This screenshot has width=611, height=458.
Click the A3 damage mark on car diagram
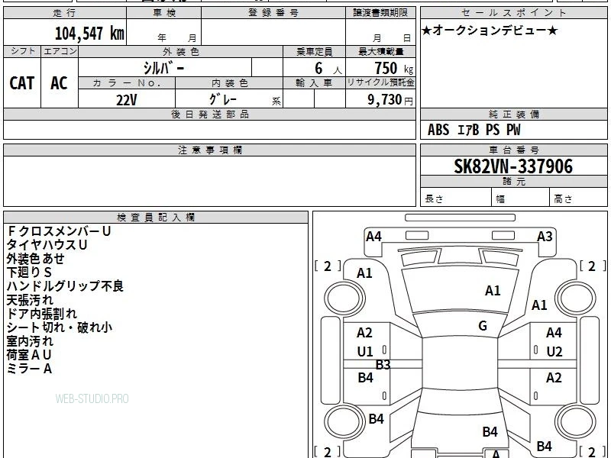545,237
